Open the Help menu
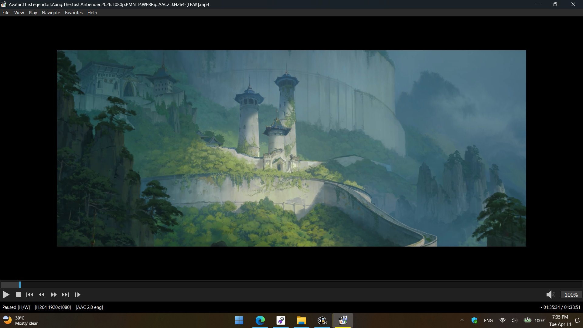 92,13
